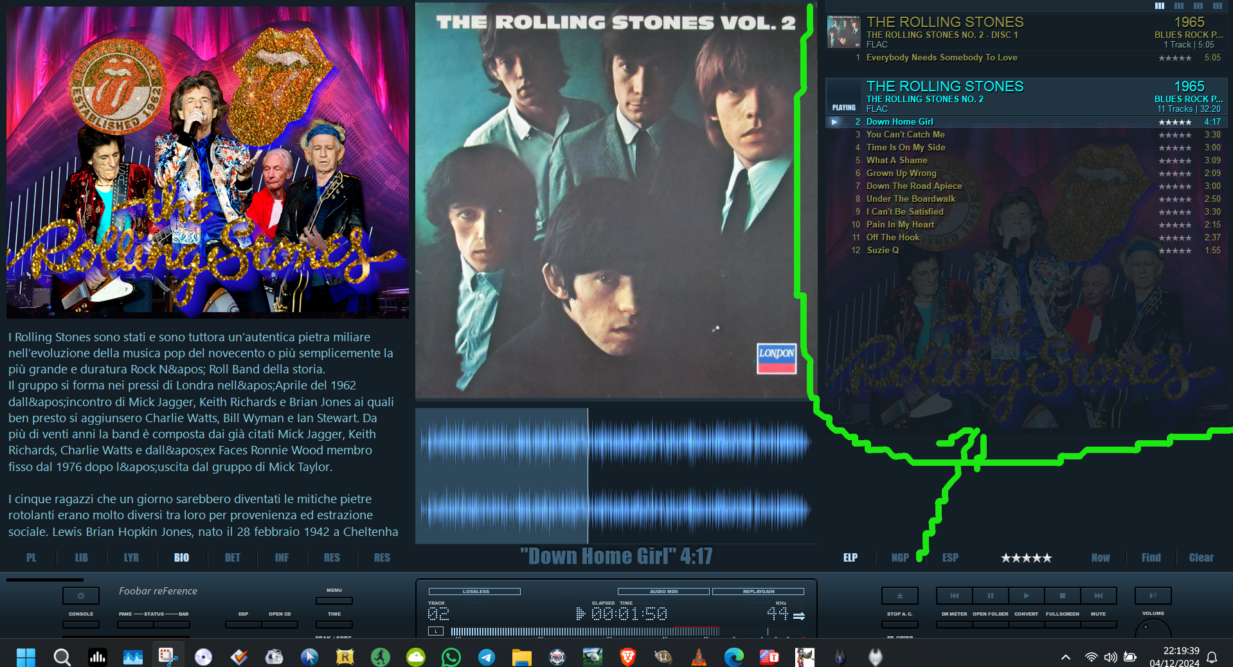
Task: Toggle the Console button
Action: [x=81, y=624]
